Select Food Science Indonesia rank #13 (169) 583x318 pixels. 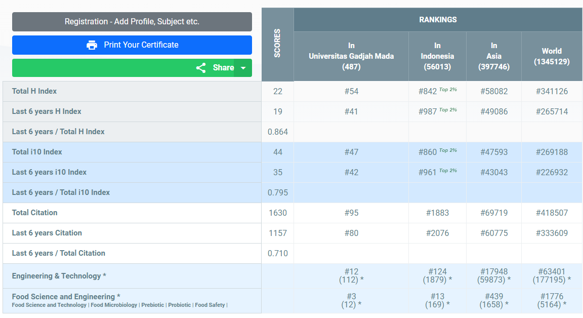tap(437, 300)
